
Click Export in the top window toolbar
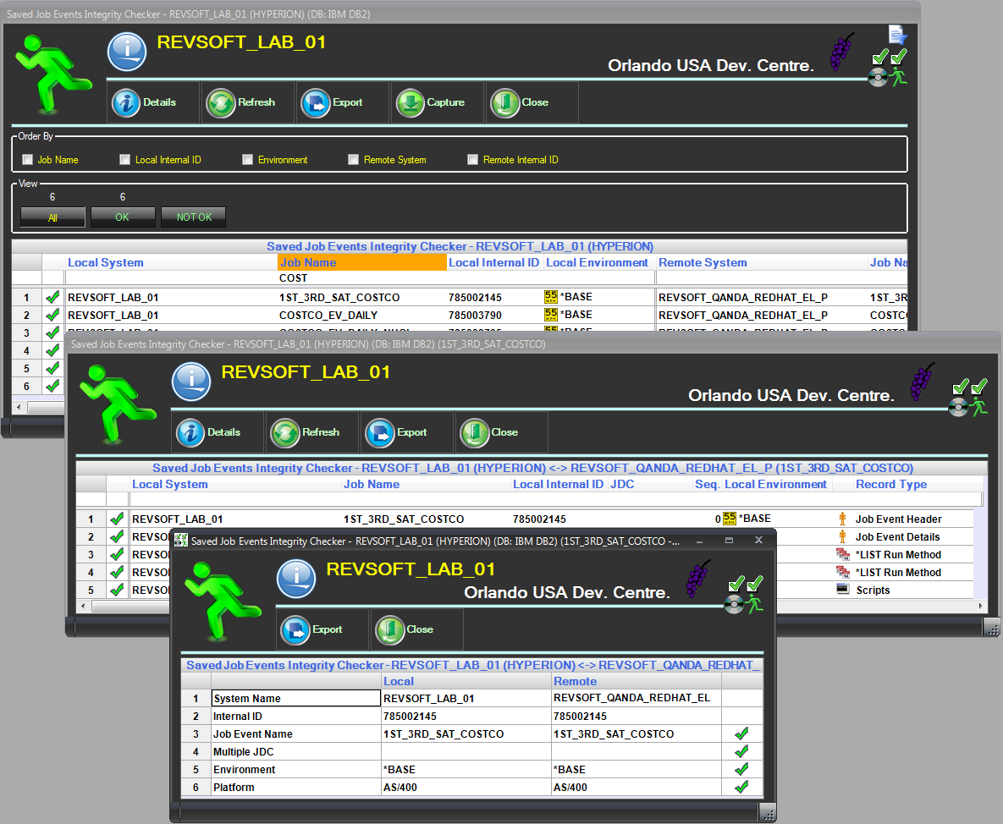pyautogui.click(x=315, y=102)
